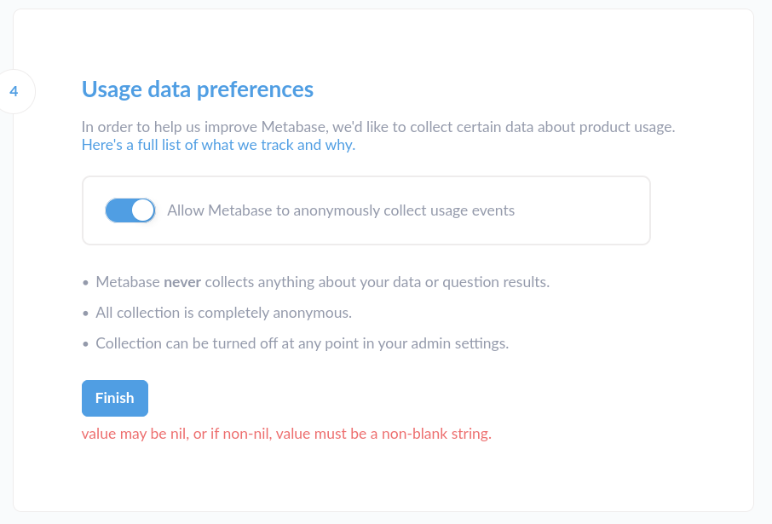This screenshot has height=524, width=772.
Task: Click the word never in bold
Action: point(182,281)
